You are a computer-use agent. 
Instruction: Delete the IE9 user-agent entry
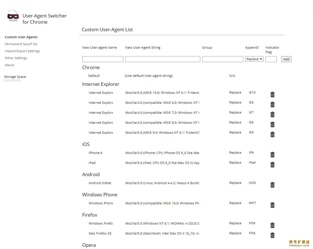(x=272, y=134)
